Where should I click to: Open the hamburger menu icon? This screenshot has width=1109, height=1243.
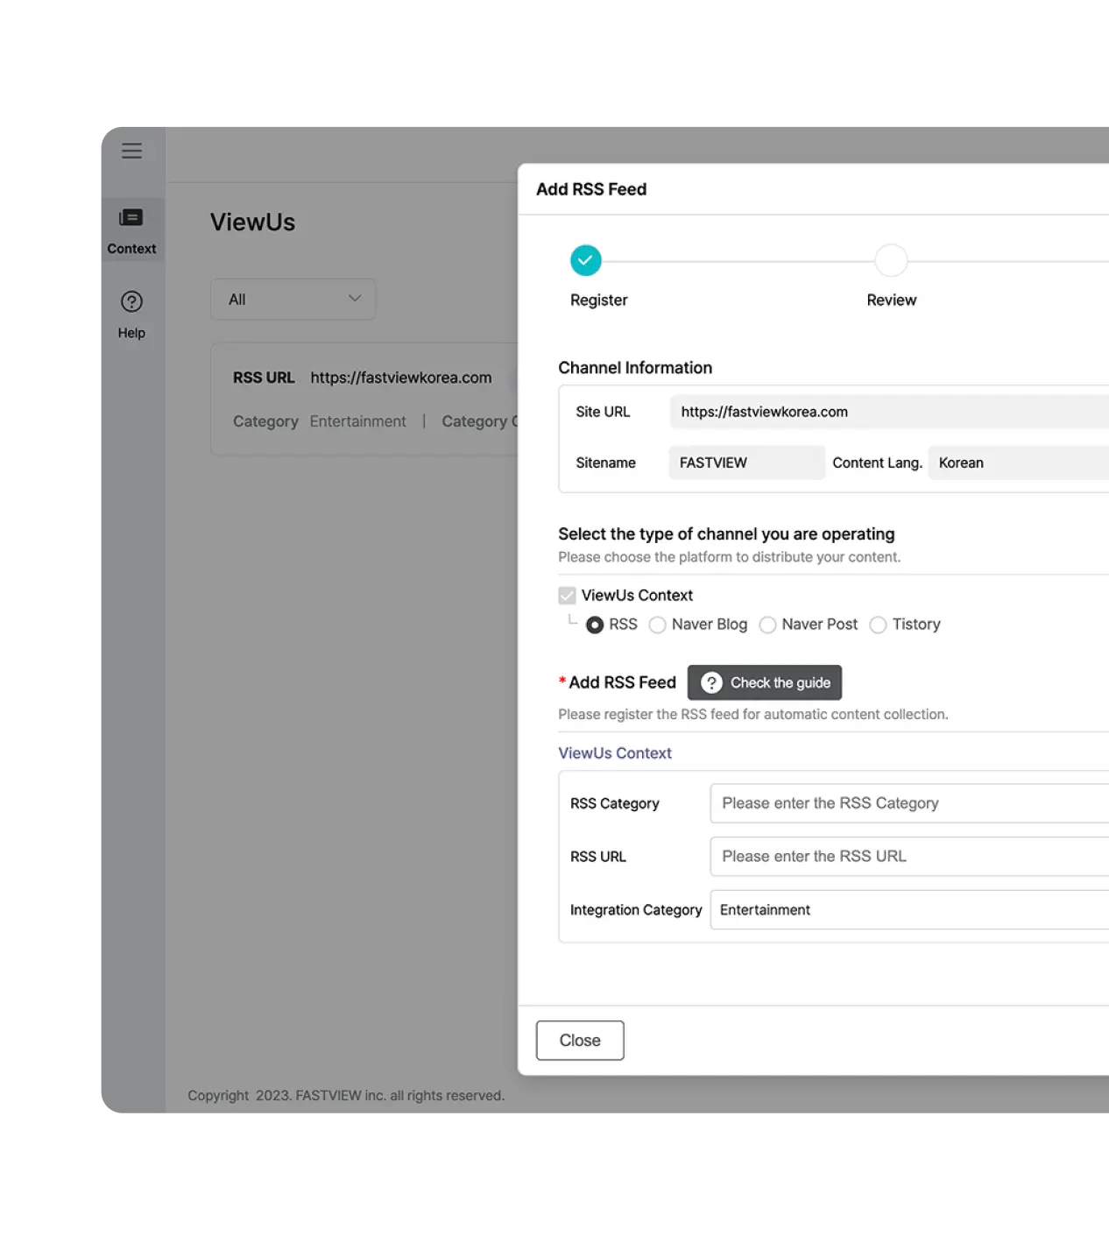coord(131,151)
